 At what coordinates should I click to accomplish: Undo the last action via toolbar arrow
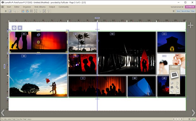(x=14, y=11)
